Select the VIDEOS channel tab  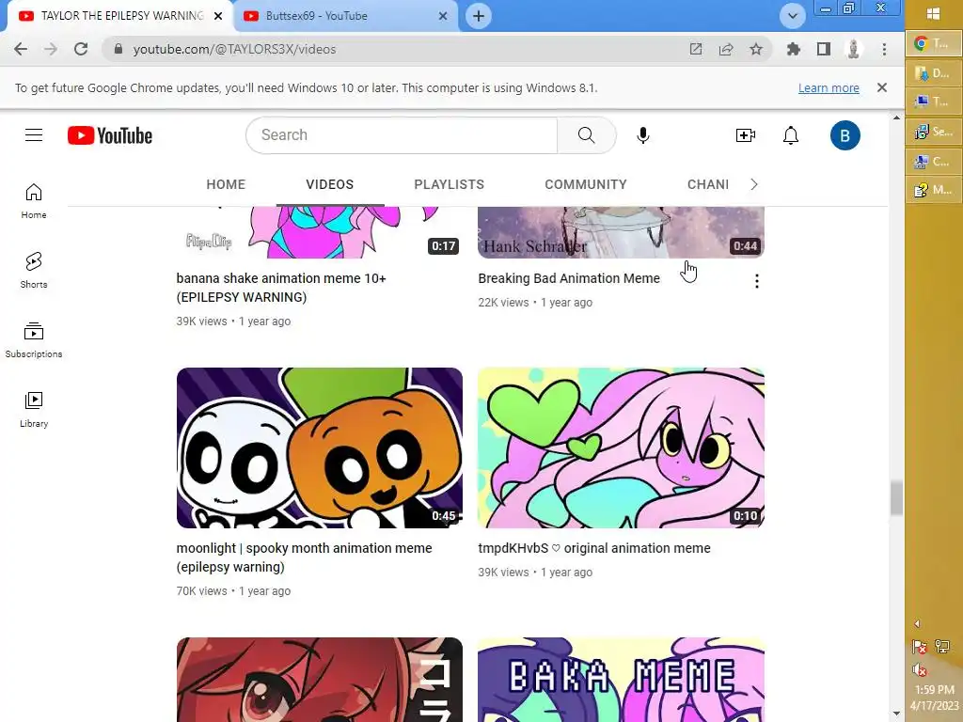(330, 184)
